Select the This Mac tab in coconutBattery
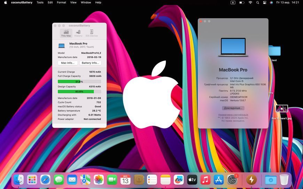Viewport: 303px width, 189px height. tap(66, 33)
